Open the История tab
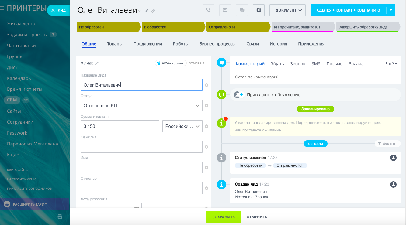The height and width of the screenshot is (225, 406). tap(279, 44)
